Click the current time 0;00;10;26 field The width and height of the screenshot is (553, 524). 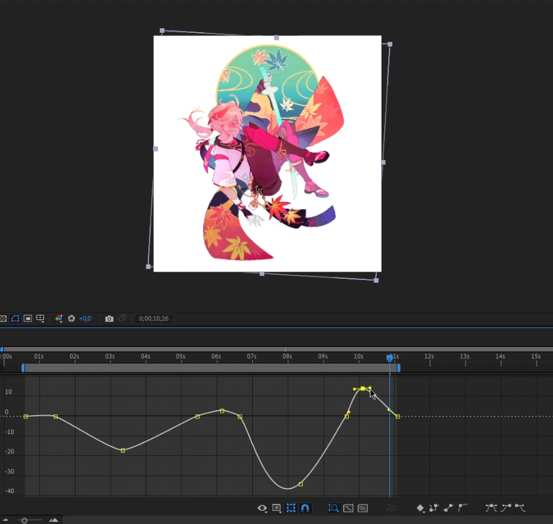152,319
